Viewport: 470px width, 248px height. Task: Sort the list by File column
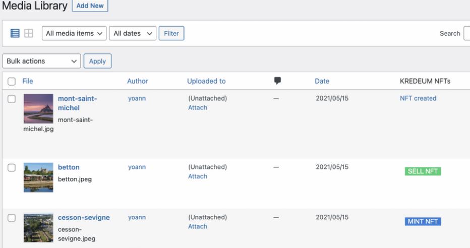(28, 81)
